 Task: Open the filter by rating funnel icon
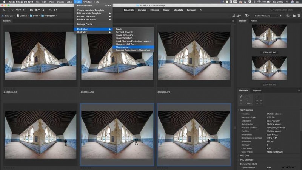pos(247,16)
